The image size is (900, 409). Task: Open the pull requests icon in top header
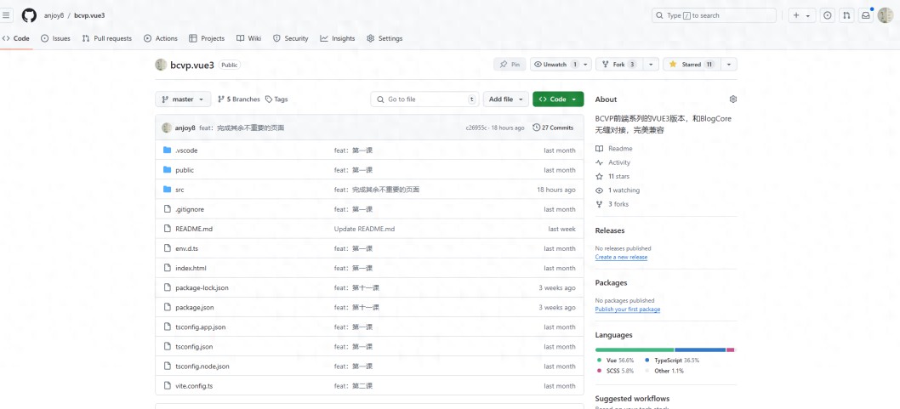pos(846,15)
